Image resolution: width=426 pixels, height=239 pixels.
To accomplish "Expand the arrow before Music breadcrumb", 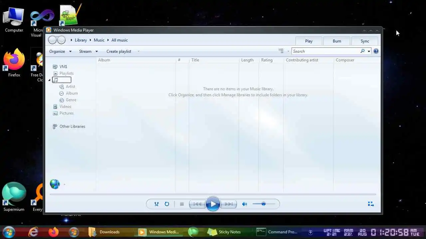I will coord(90,40).
